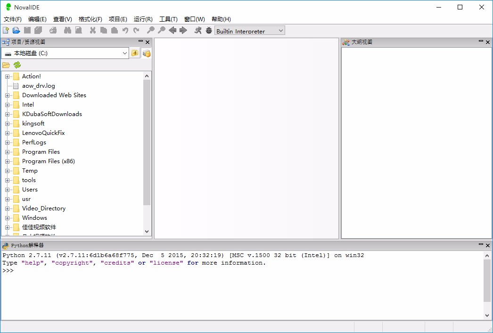Expand the Windows folder node
The image size is (493, 333).
[x=8, y=218]
